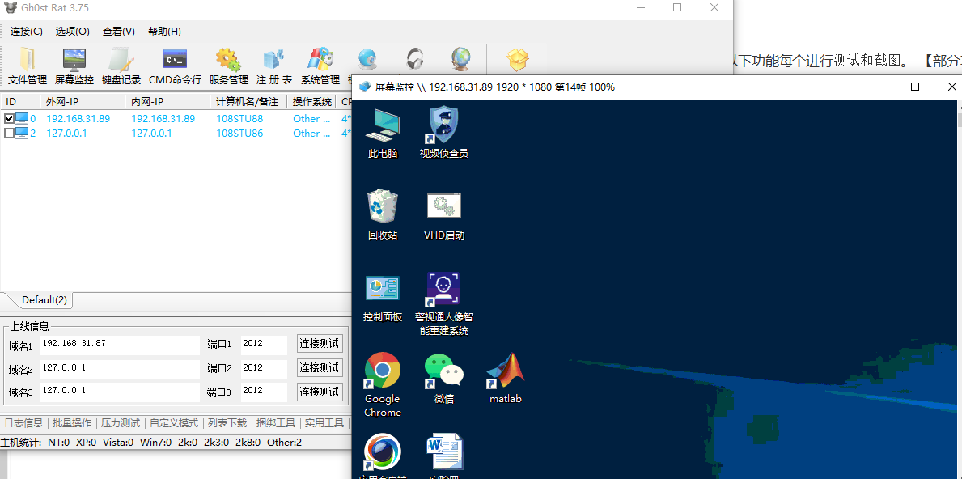Select computer name 108STU86 cell

(239, 133)
